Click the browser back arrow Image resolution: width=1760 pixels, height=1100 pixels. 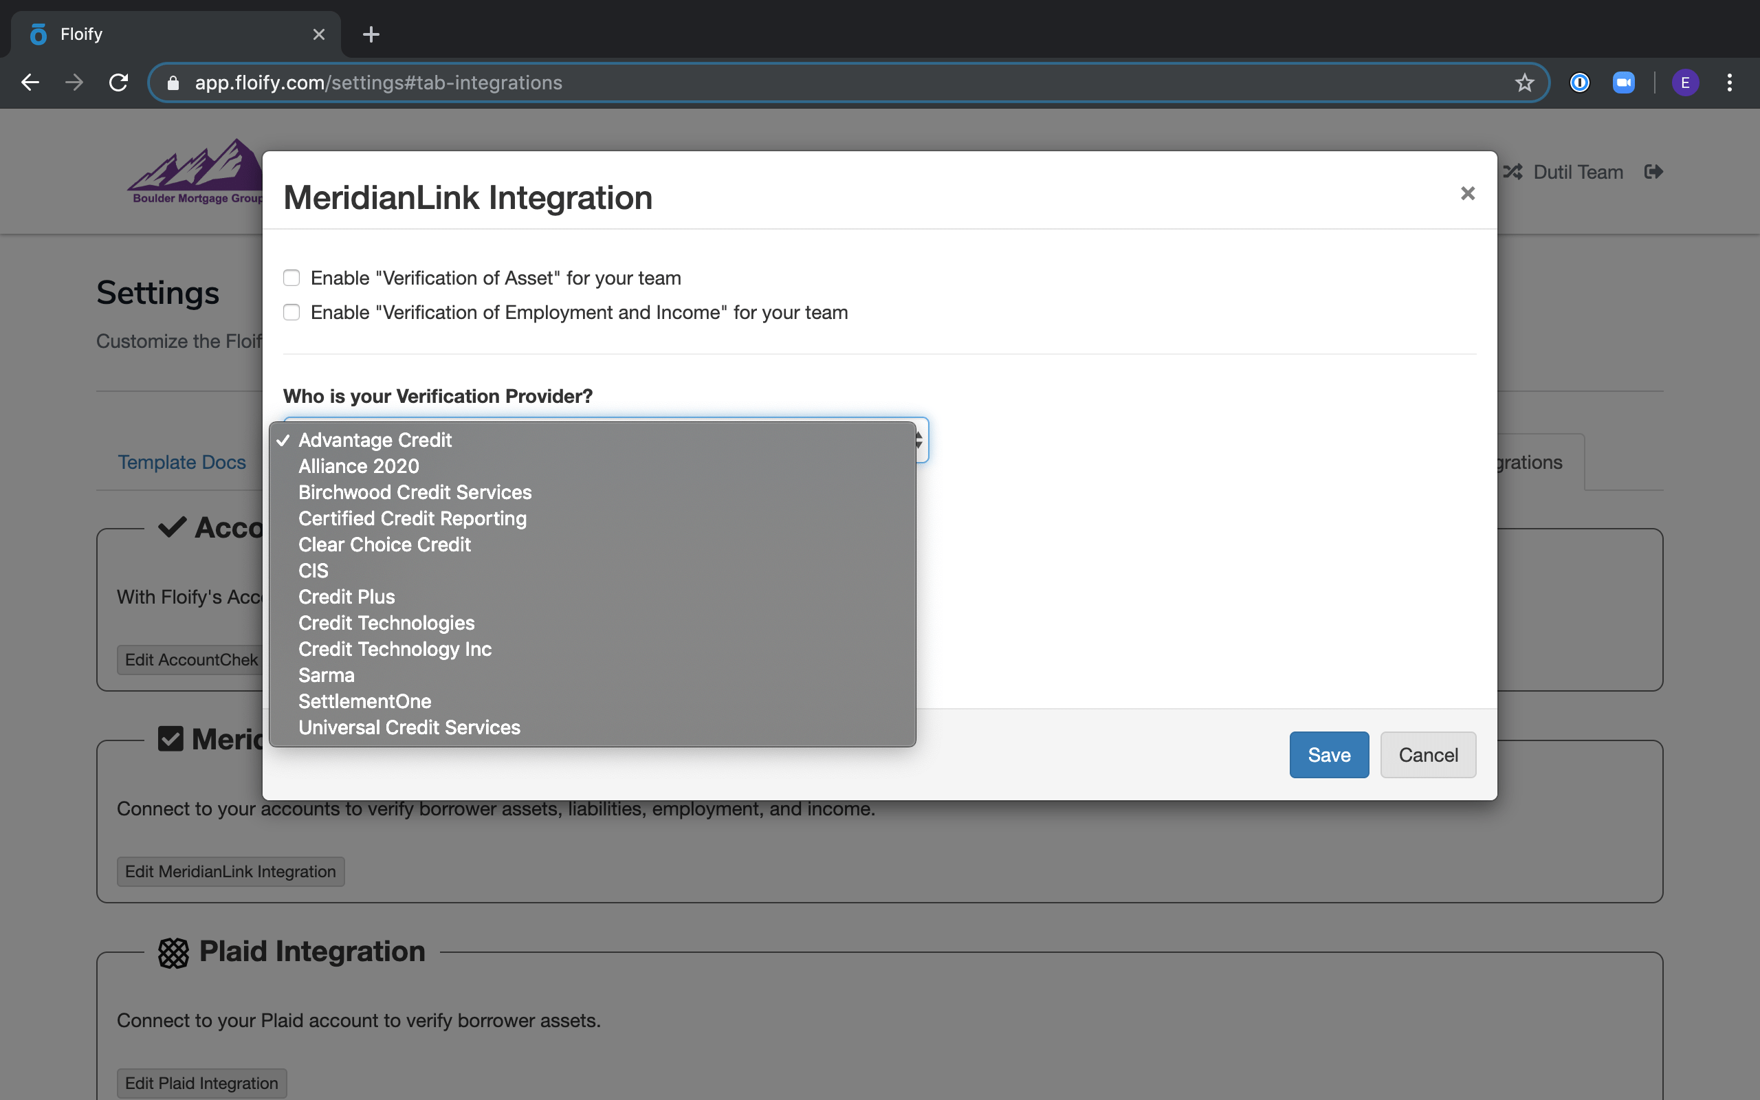[30, 82]
